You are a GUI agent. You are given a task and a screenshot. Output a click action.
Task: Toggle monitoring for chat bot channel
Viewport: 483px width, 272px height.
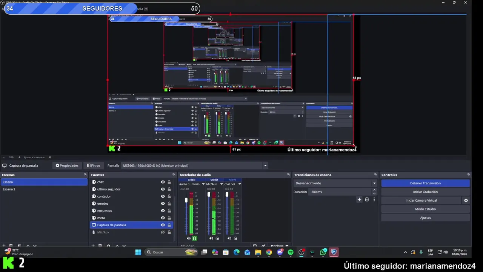[235, 238]
